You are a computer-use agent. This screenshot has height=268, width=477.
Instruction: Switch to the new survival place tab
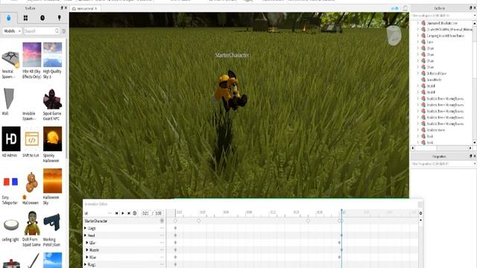85,8
